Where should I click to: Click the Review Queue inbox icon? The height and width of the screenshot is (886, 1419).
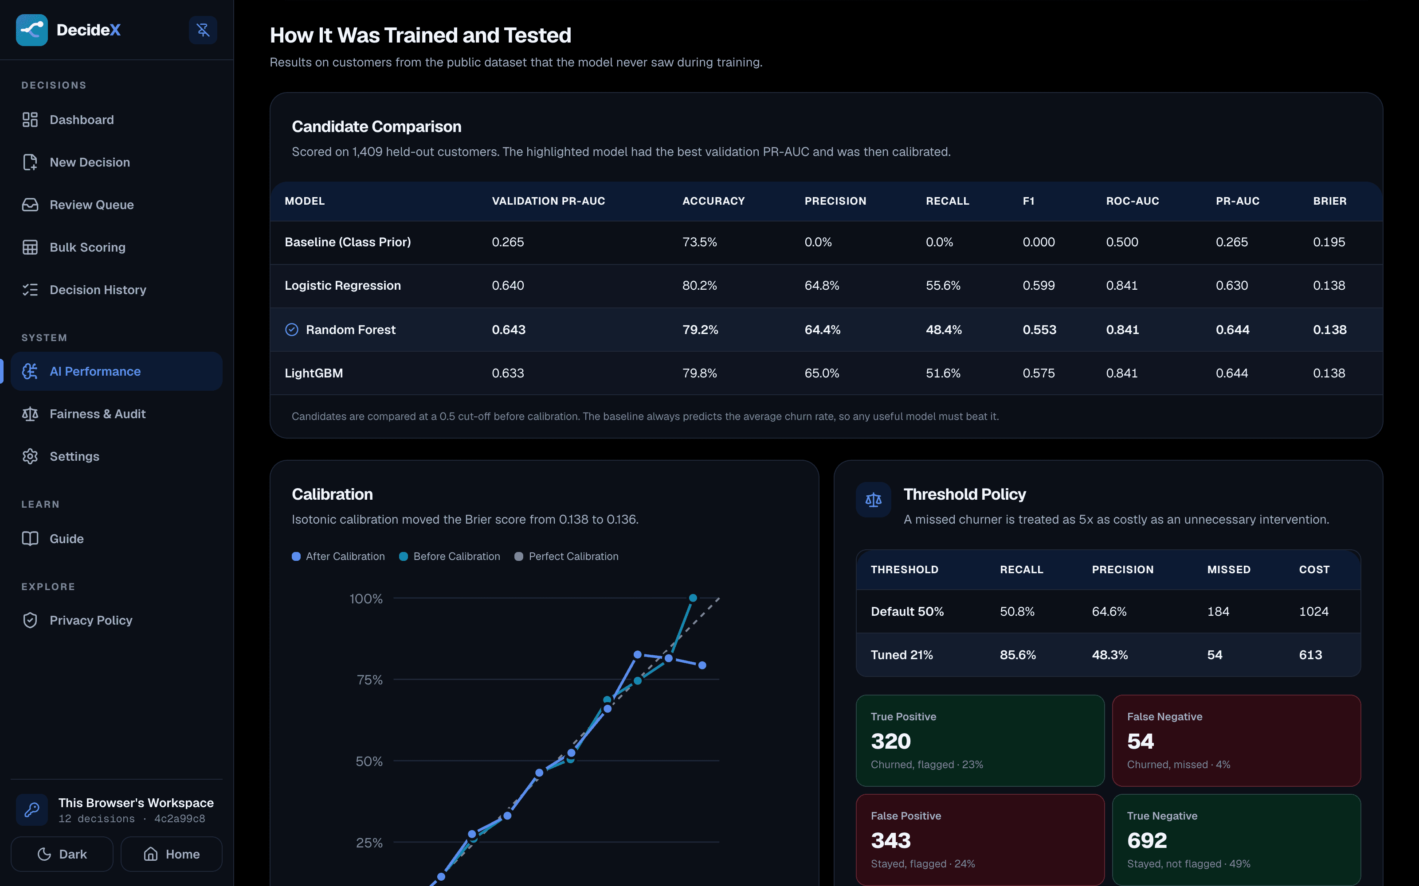(x=30, y=205)
